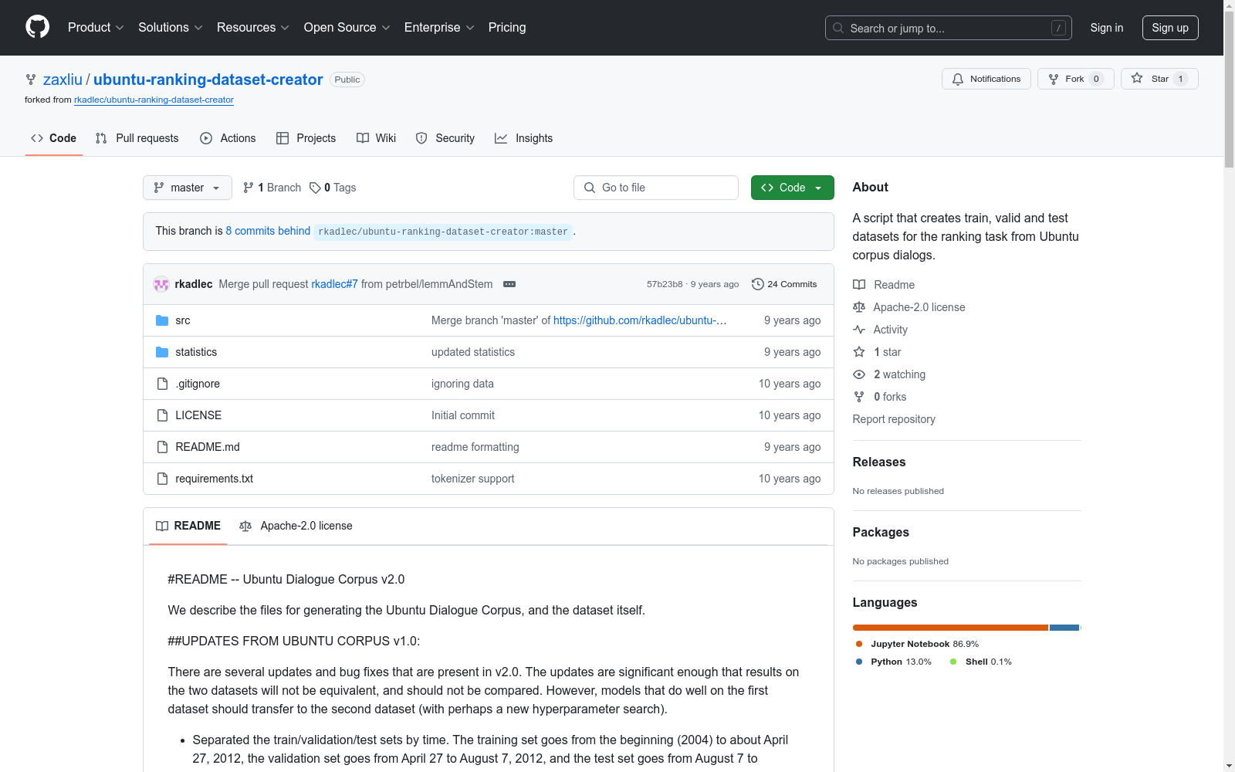Click the branch icon beside 1 Branch

pyautogui.click(x=248, y=188)
